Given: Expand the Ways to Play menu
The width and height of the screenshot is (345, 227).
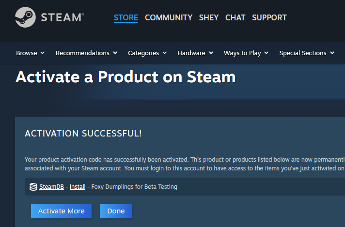Looking at the screenshot, I should point(246,53).
